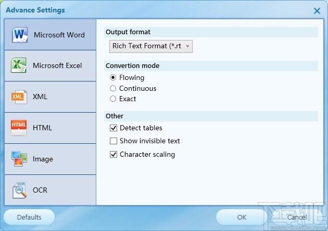Open the HTML settings tab
The width and height of the screenshot is (328, 231).
(50, 128)
